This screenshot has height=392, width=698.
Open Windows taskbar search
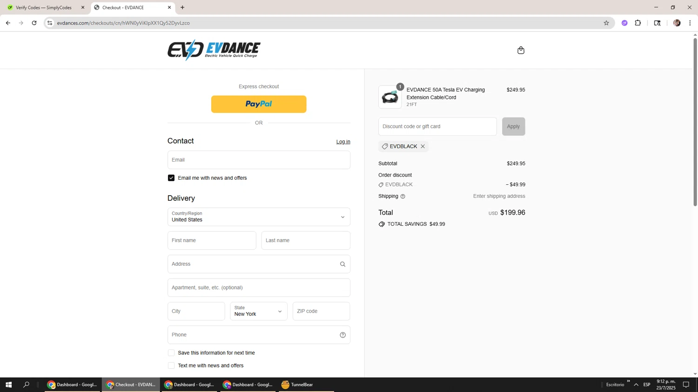pos(27,385)
